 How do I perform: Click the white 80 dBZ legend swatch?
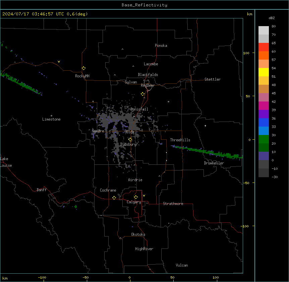[x=264, y=30]
